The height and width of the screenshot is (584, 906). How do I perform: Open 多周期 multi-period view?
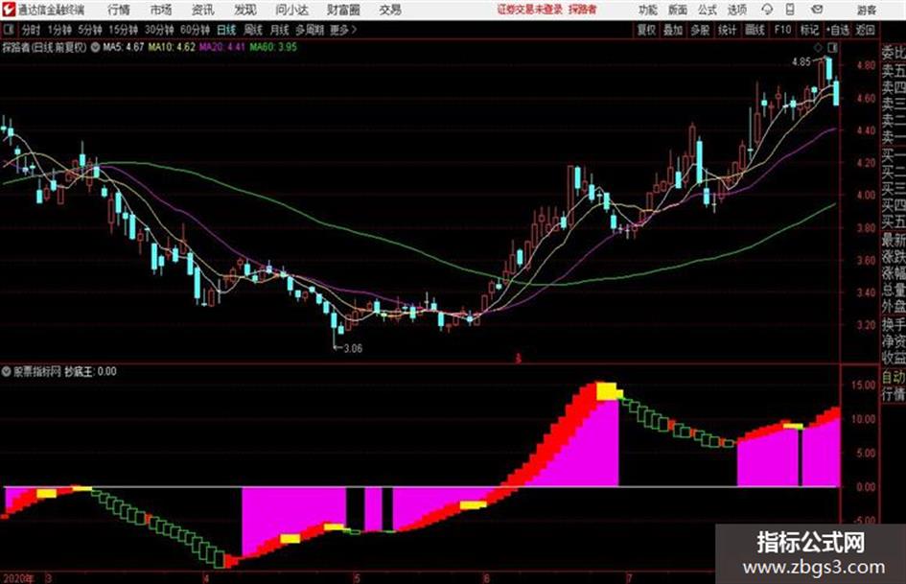310,30
